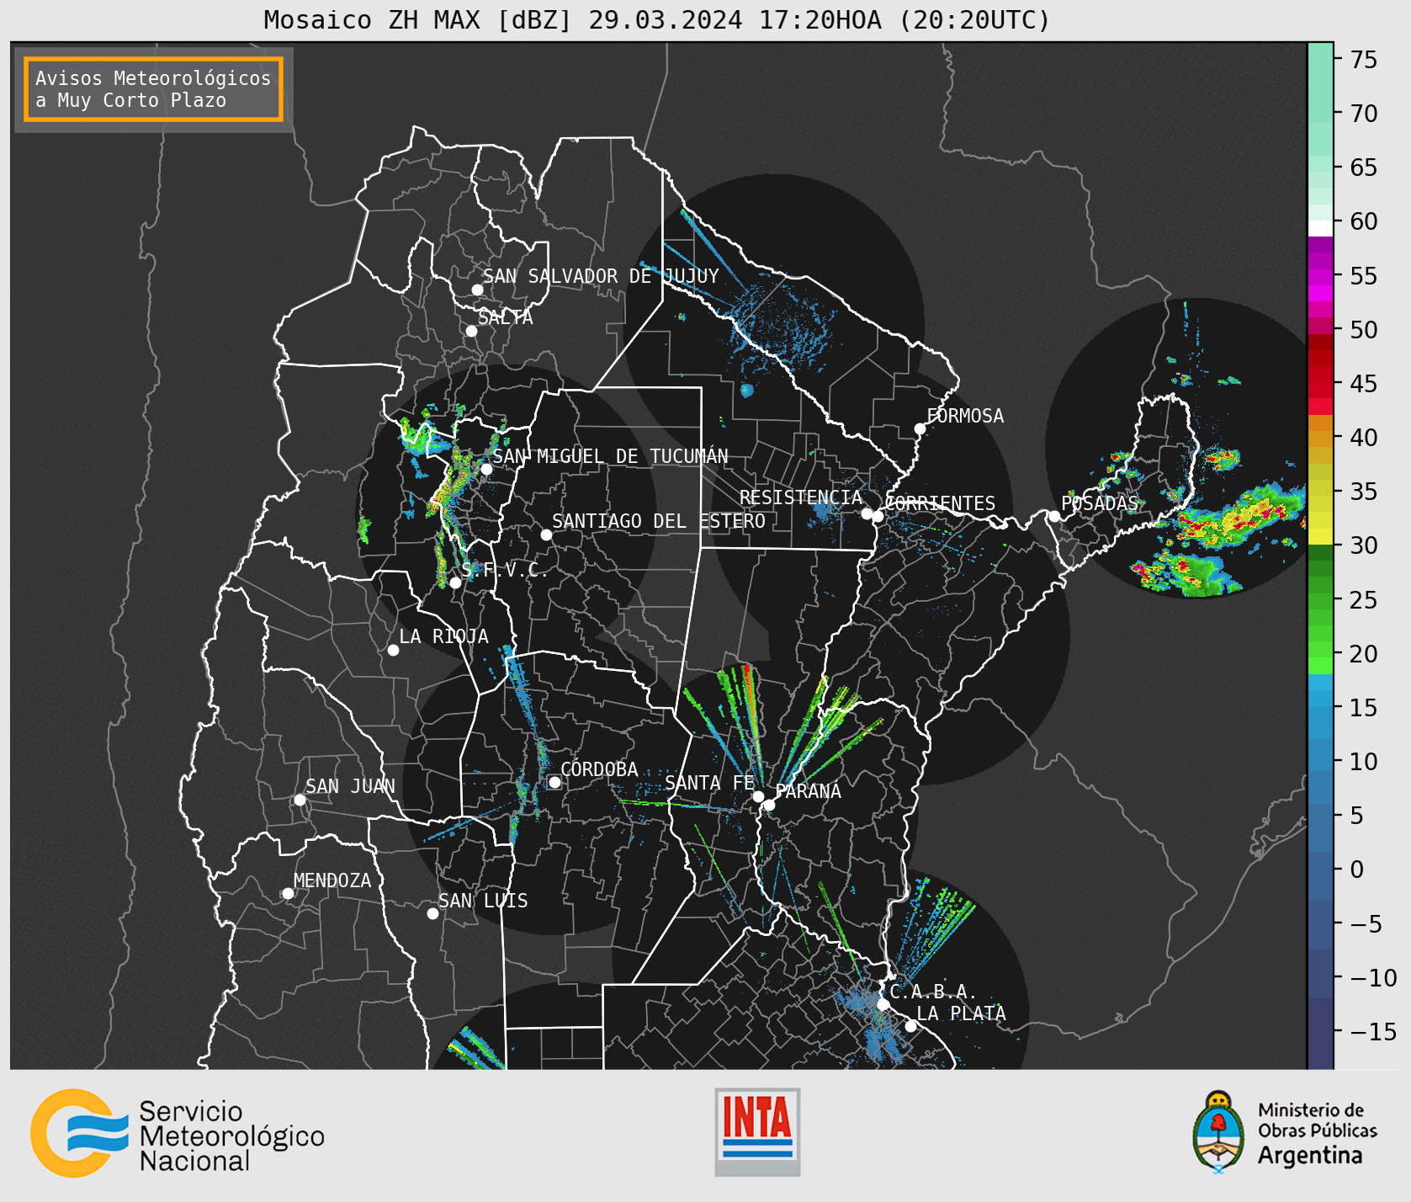Click the MENDOZA label text
This screenshot has height=1202, width=1411.
pos(332,880)
